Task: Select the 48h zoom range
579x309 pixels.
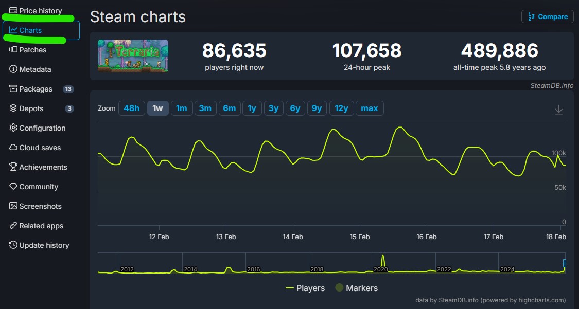Action: [131, 108]
